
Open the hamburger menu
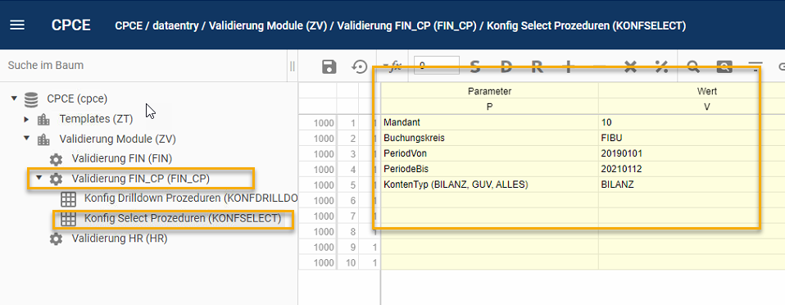point(17,25)
